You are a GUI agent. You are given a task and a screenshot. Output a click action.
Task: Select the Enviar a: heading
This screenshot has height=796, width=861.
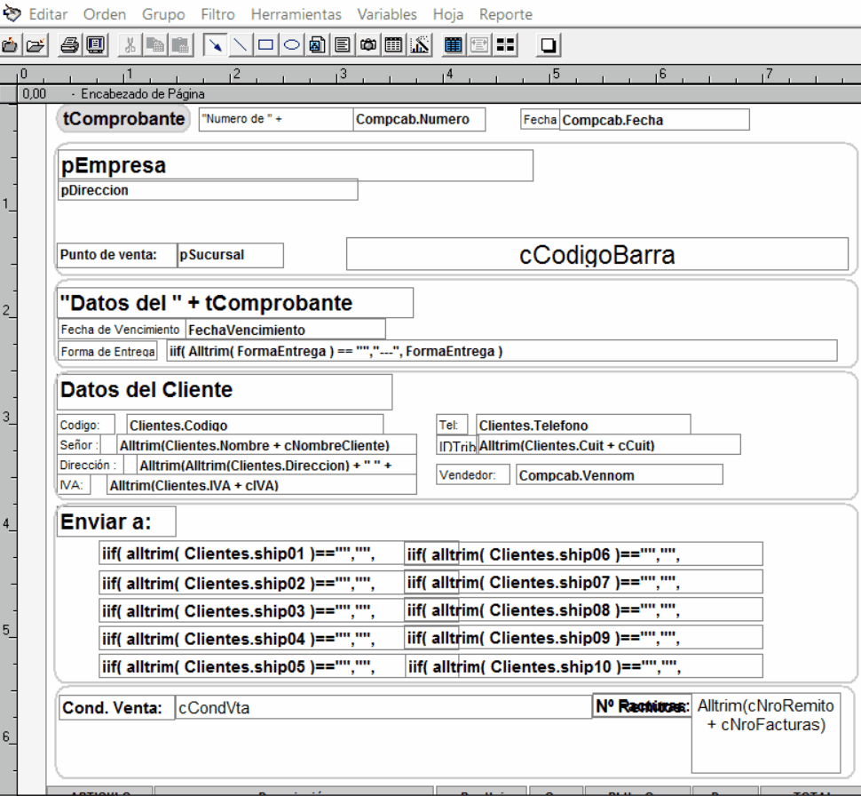pyautogui.click(x=116, y=521)
